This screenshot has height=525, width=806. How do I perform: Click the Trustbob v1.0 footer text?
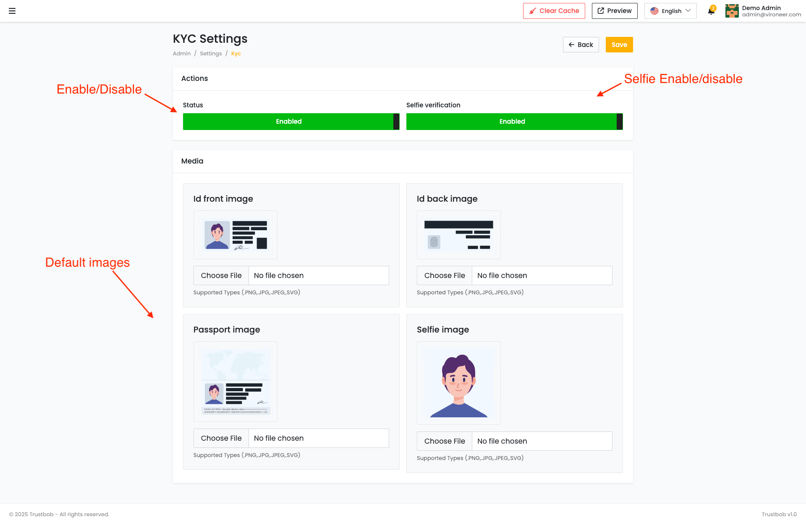(x=779, y=515)
